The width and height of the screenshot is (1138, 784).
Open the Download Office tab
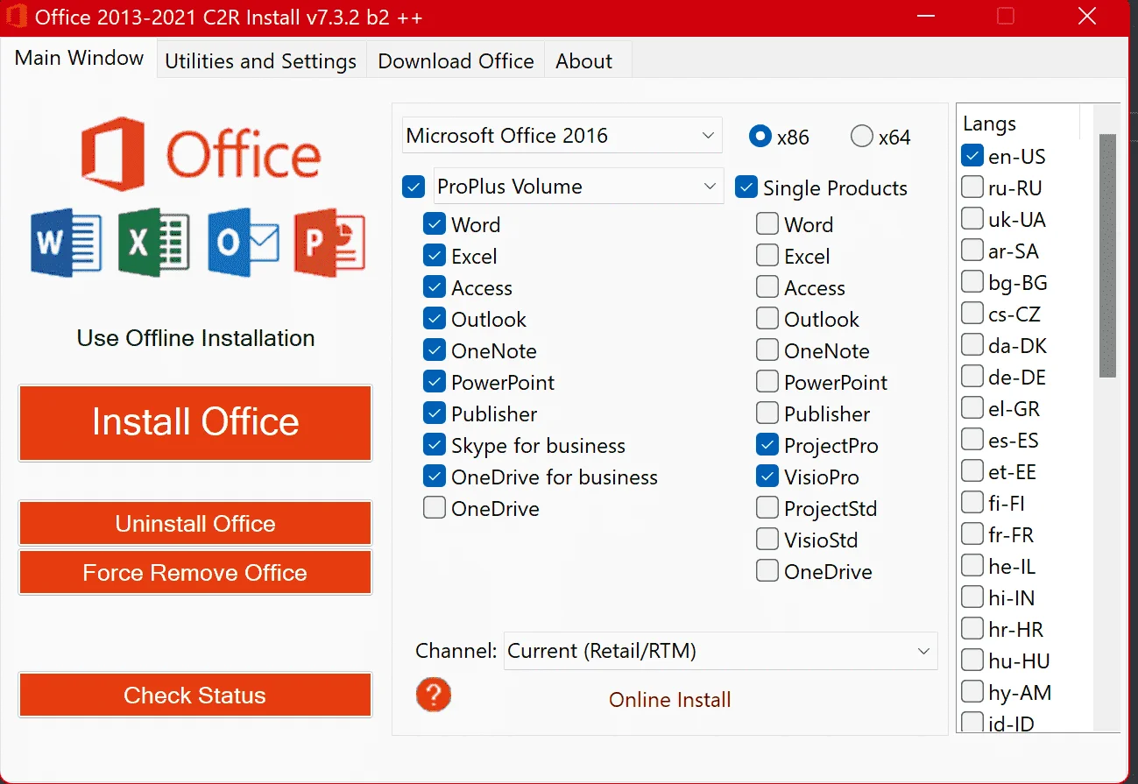[456, 61]
